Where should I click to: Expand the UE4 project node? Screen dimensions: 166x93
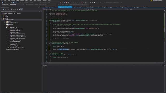click(3, 17)
